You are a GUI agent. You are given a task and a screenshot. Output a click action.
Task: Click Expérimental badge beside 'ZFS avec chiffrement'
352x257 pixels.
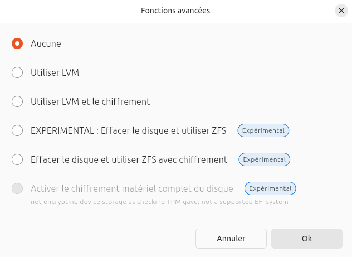265,159
